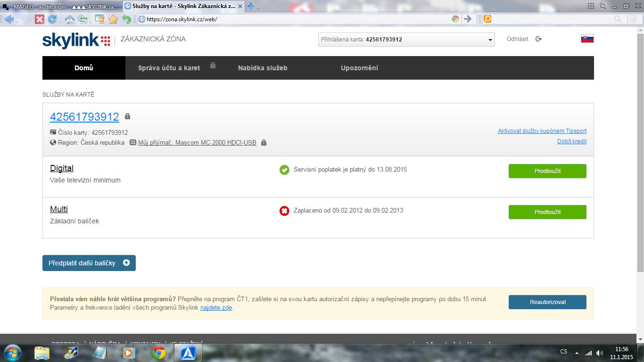Open the Multi package link
Image resolution: width=644 pixels, height=362 pixels.
59,209
